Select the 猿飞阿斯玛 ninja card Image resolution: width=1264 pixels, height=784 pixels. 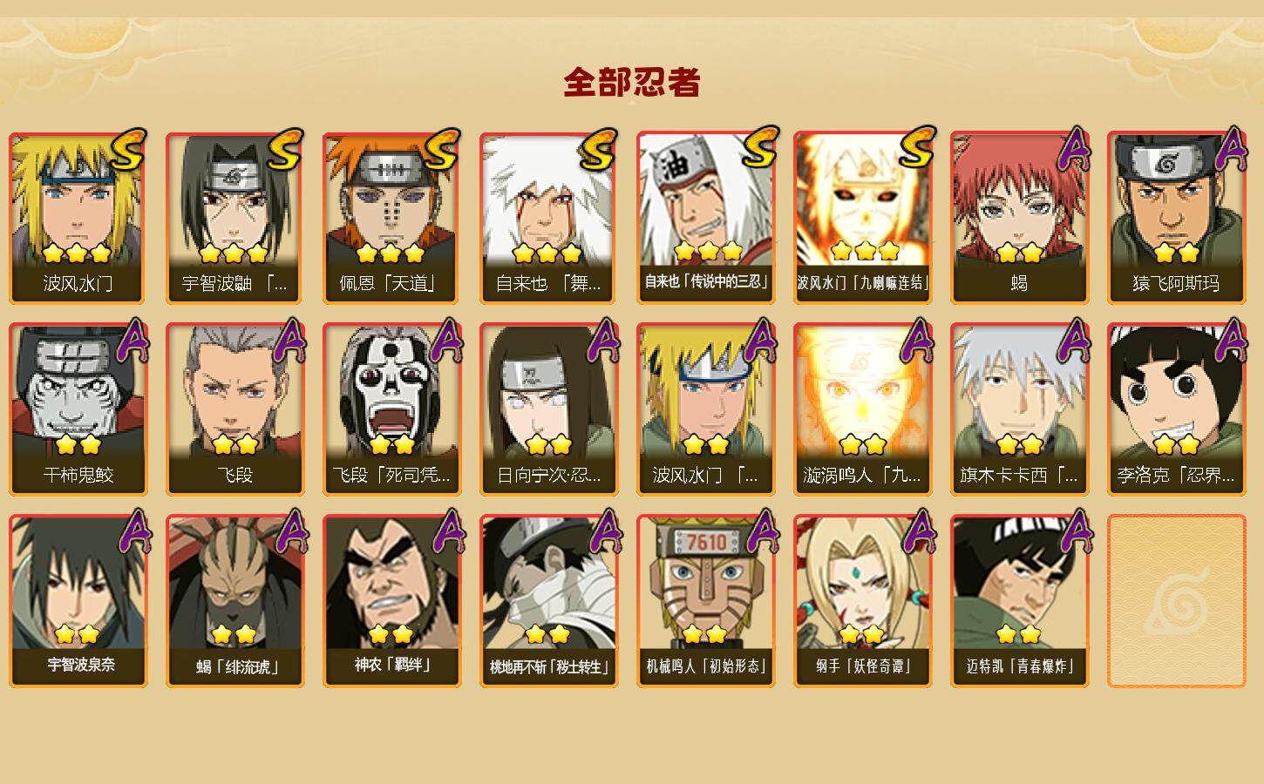coord(1177,218)
